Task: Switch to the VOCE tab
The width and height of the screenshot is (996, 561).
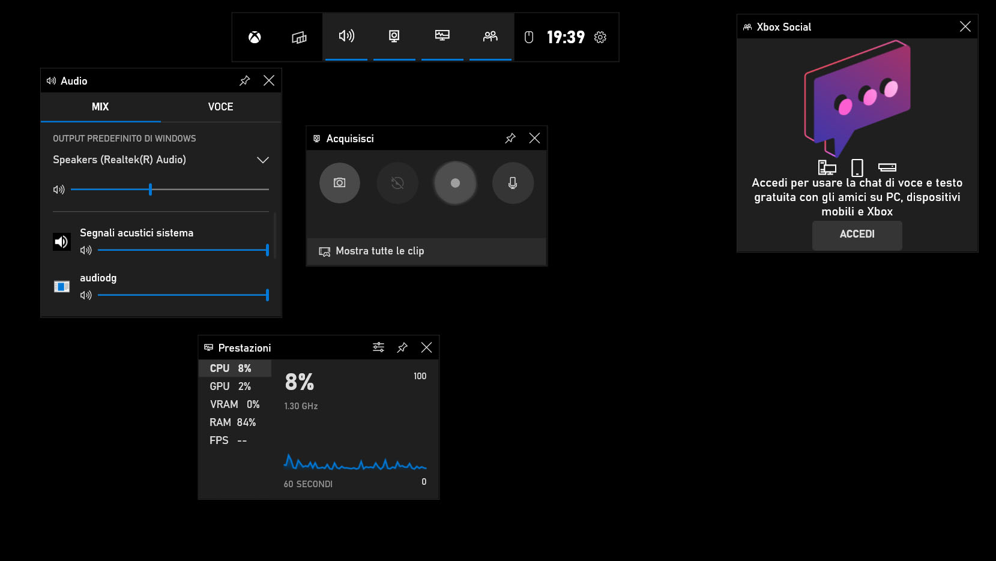Action: [220, 107]
